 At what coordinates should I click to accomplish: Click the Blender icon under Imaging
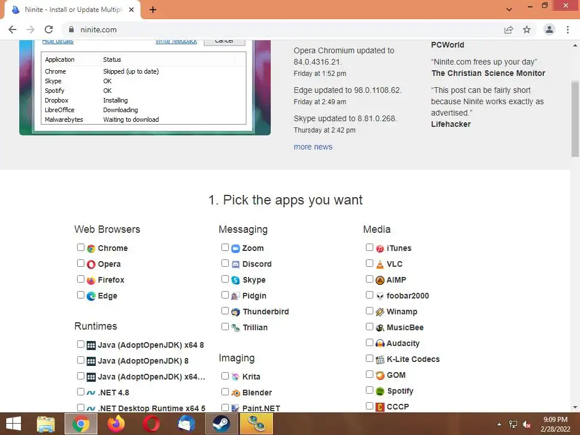(x=236, y=393)
